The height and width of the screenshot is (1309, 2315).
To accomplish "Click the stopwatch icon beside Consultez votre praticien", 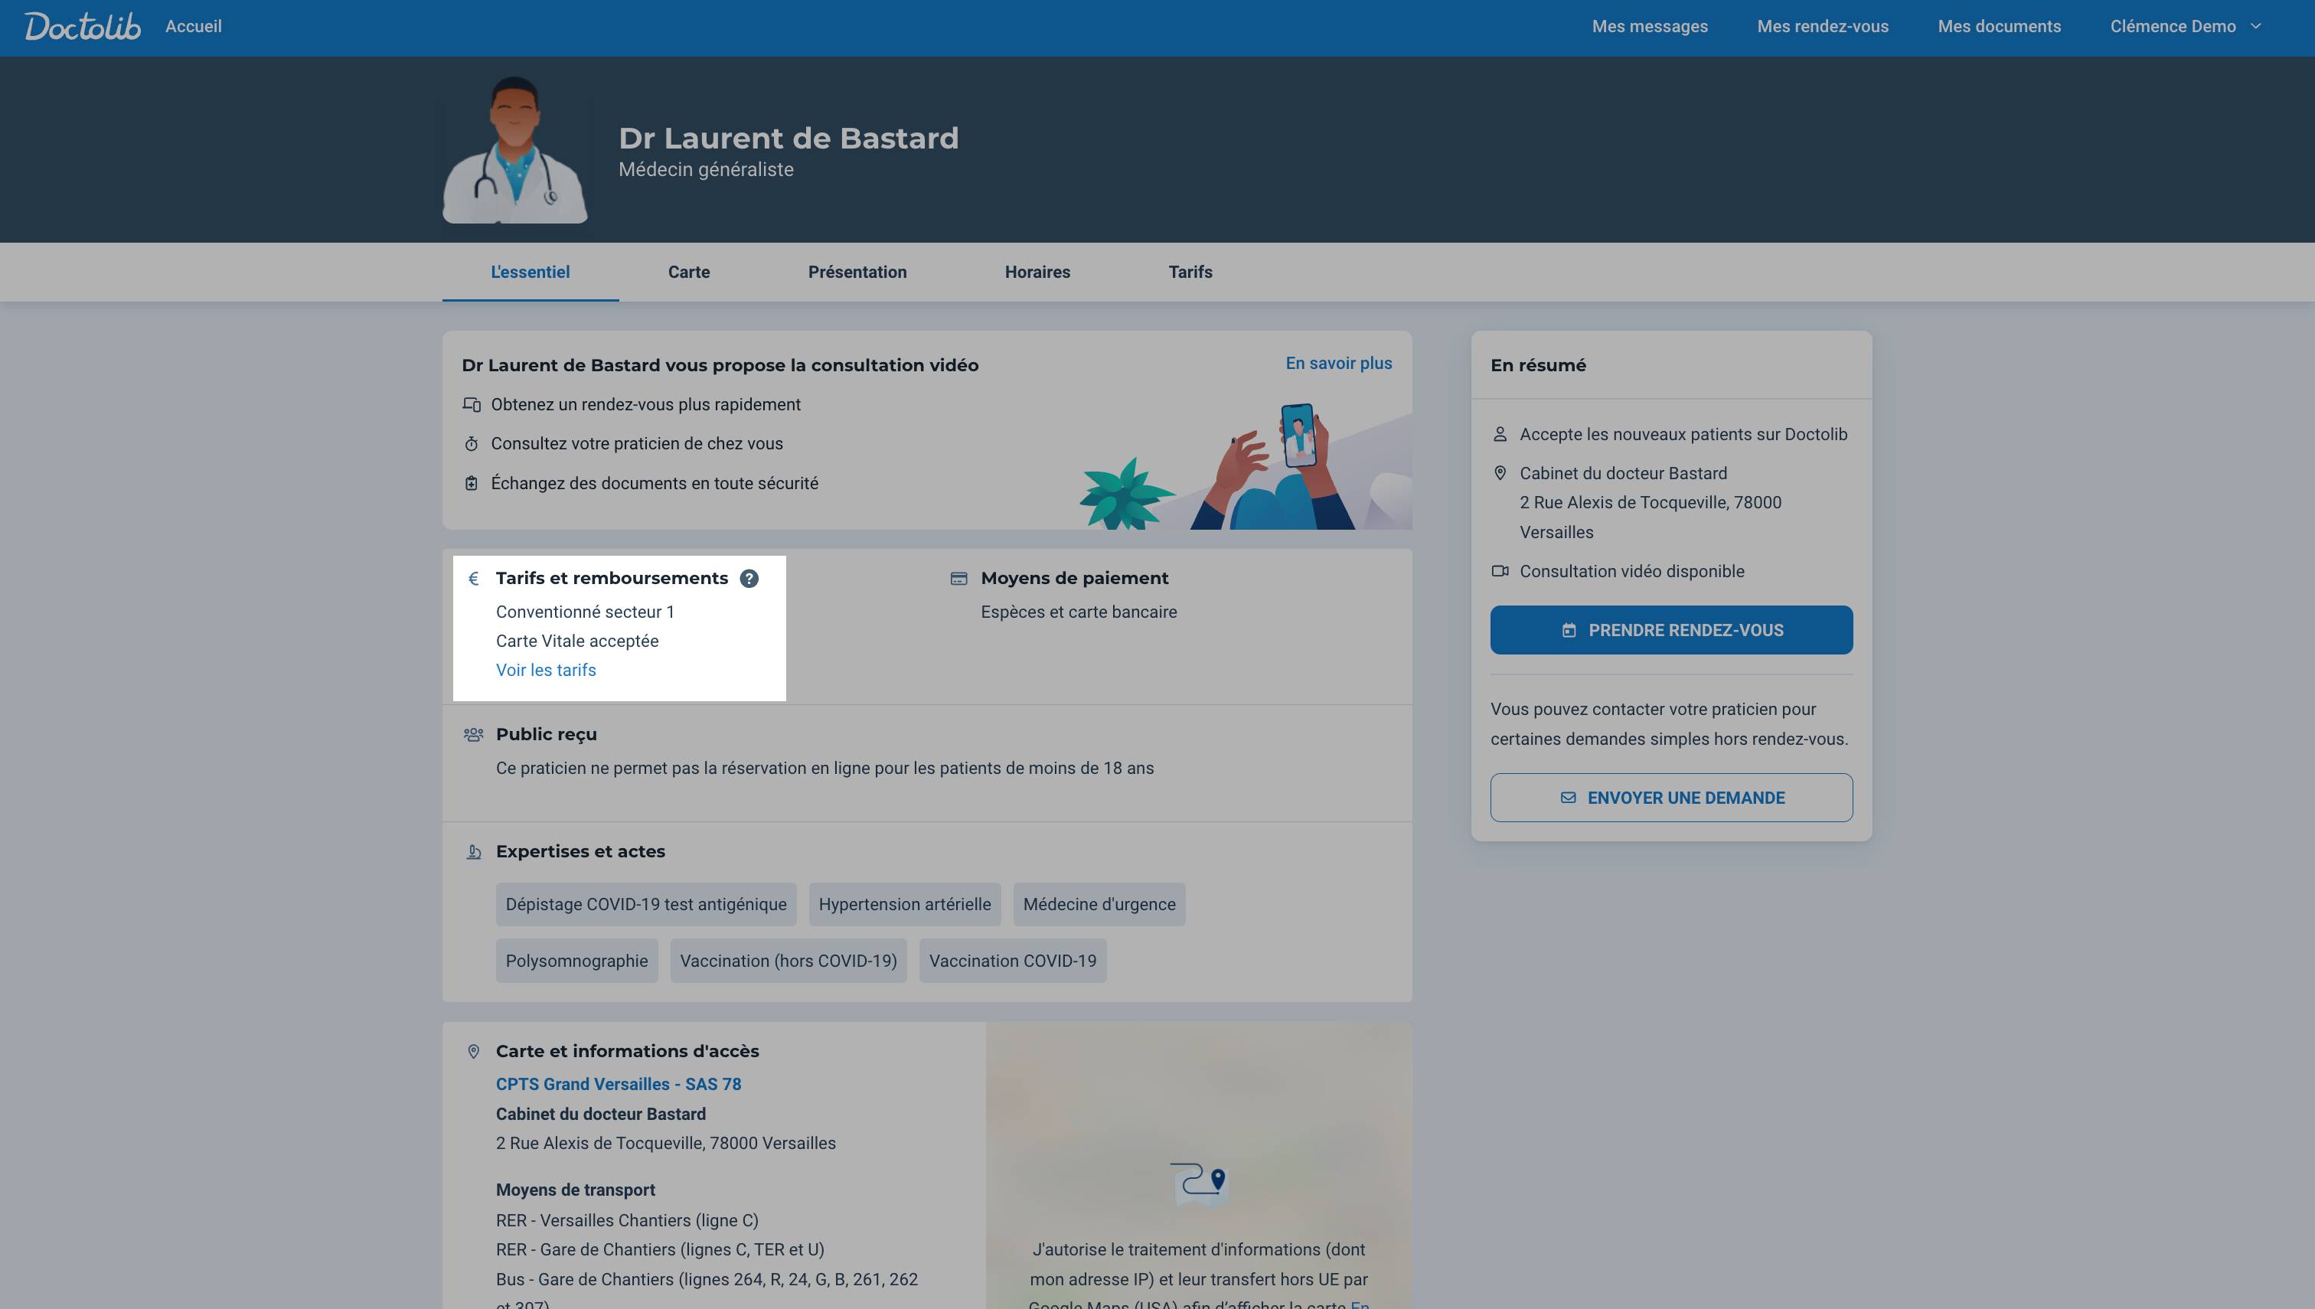I will click(471, 444).
